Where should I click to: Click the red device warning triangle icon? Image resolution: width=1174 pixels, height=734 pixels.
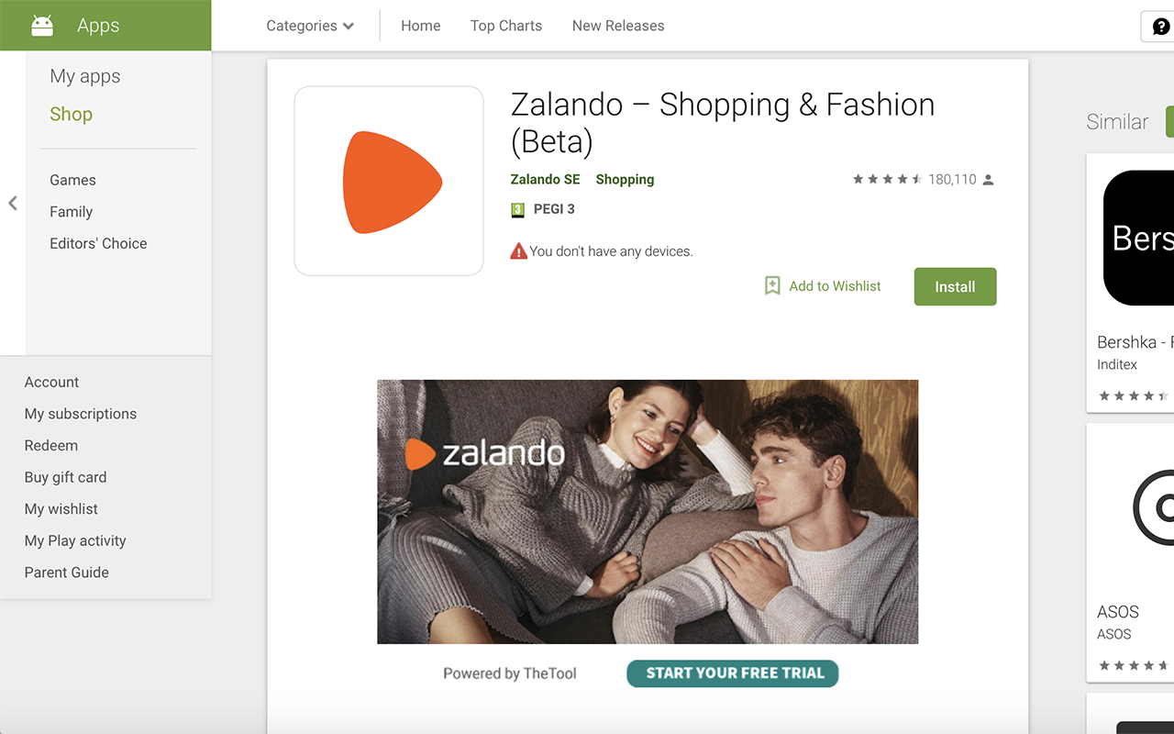pos(518,250)
